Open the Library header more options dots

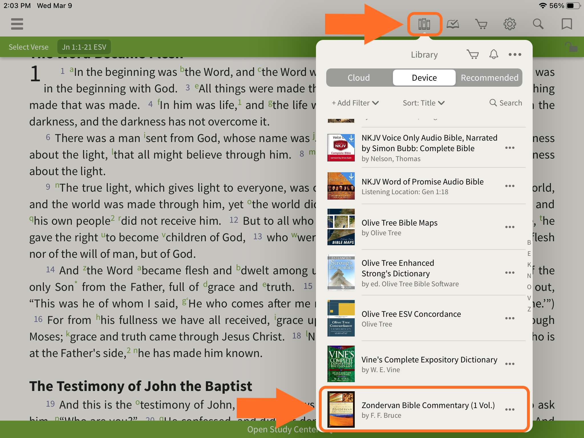(515, 54)
